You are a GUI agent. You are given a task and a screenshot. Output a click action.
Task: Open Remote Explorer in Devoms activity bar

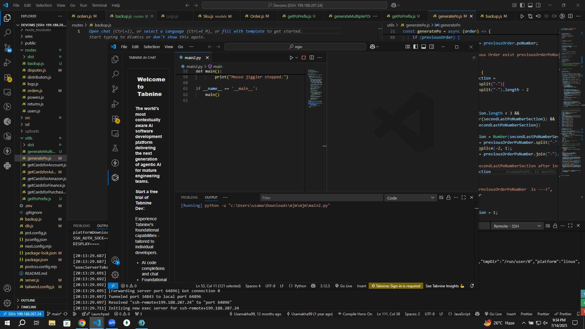[x=7, y=92]
